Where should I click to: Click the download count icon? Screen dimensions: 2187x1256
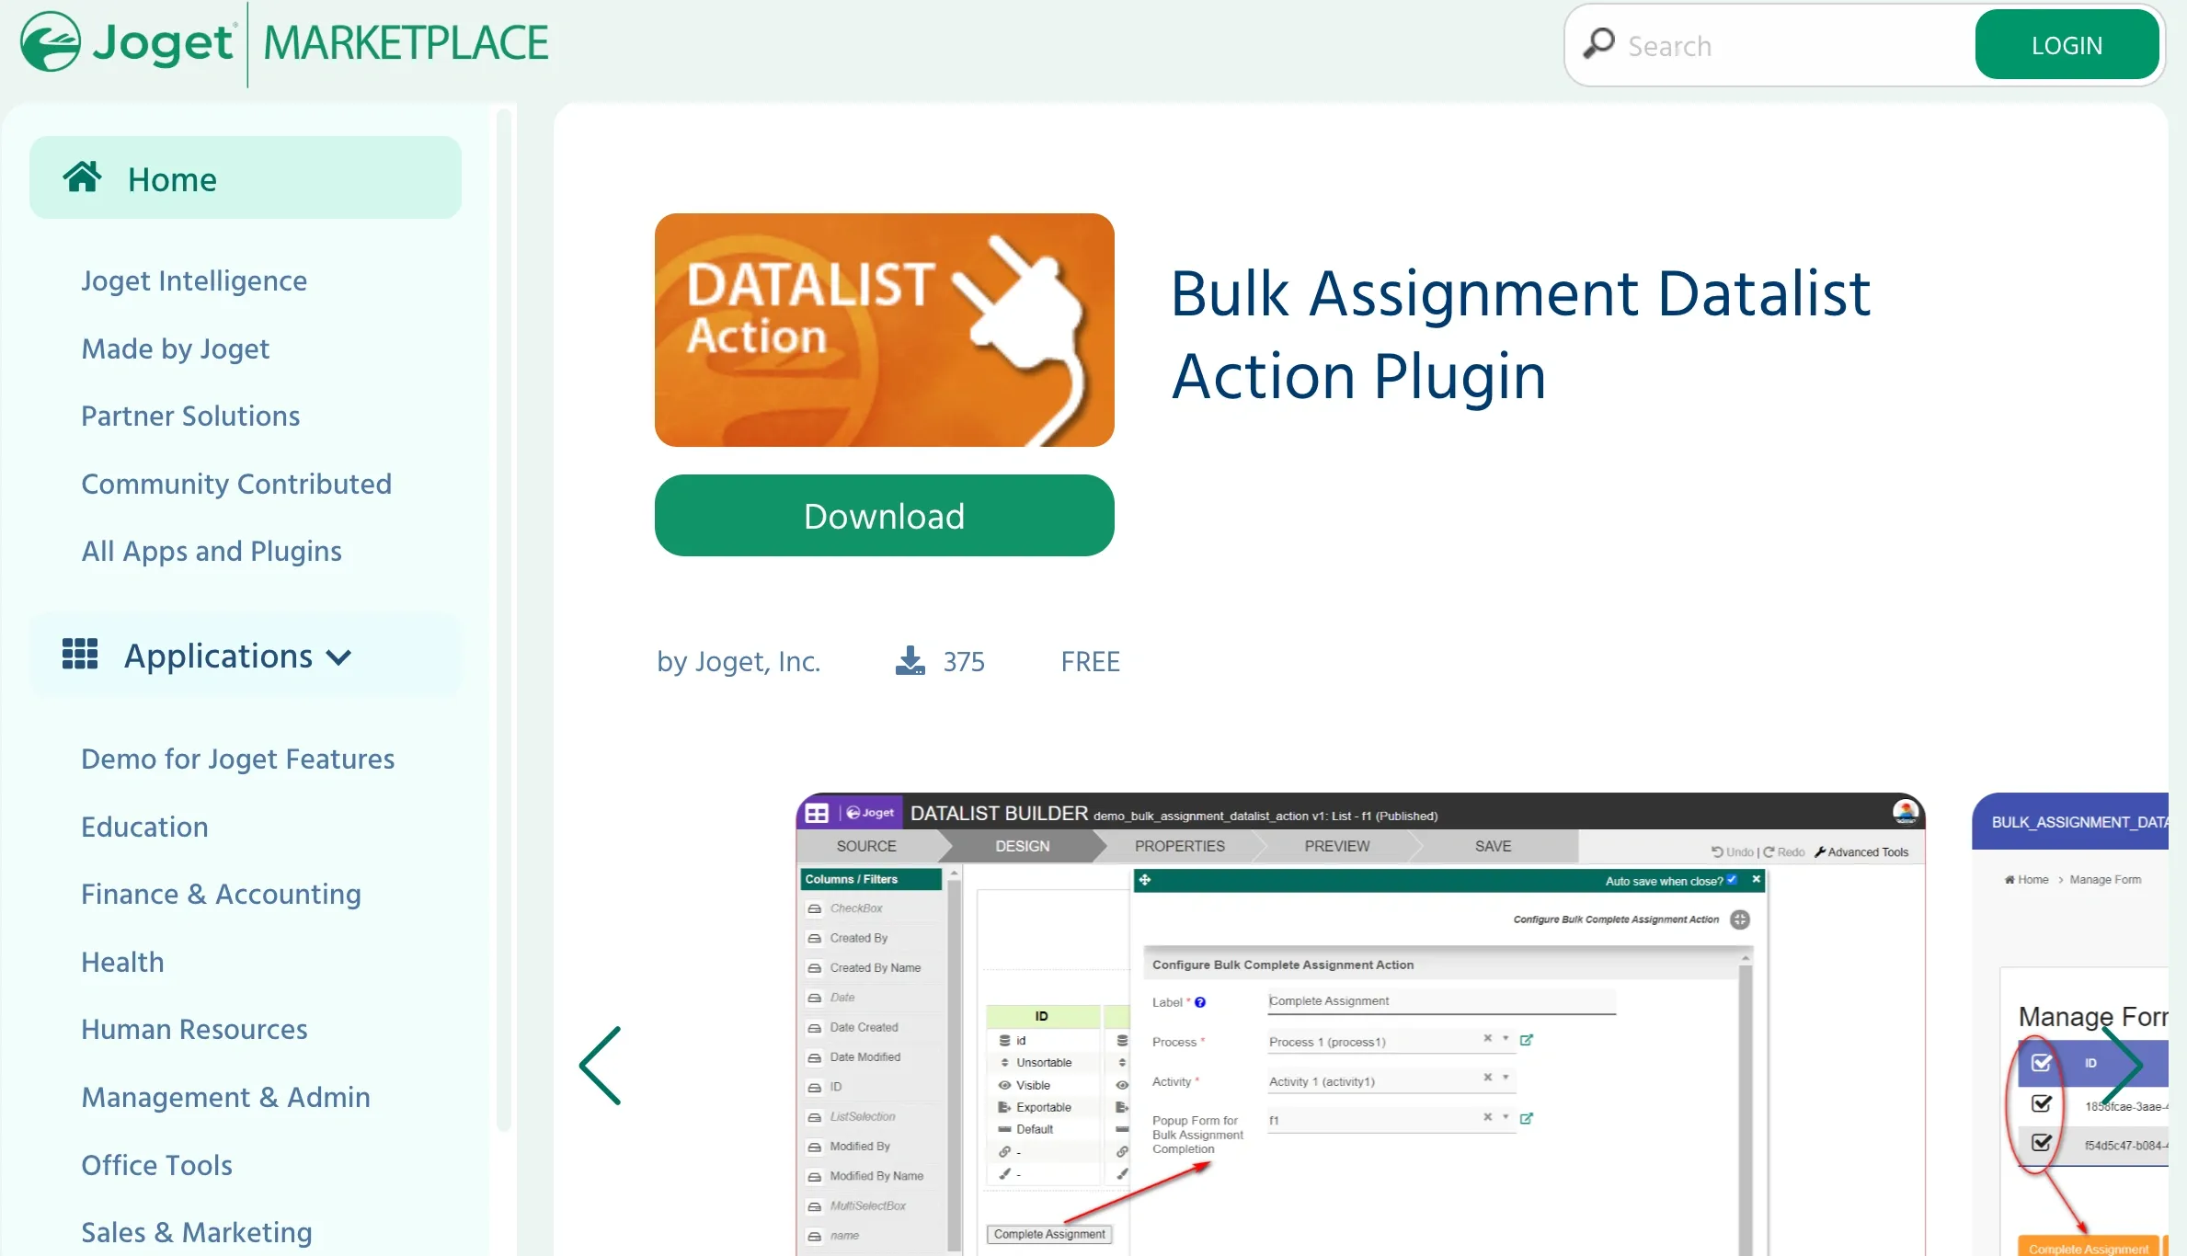910,660
